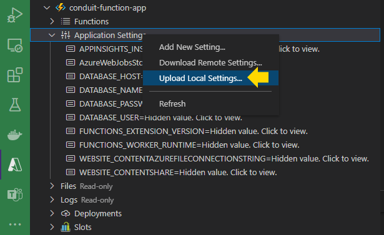Screen dimensions: 384x235
Task: Click the FUNCTIONS_WORKER_RUNTIME setting icon
Action: point(71,145)
